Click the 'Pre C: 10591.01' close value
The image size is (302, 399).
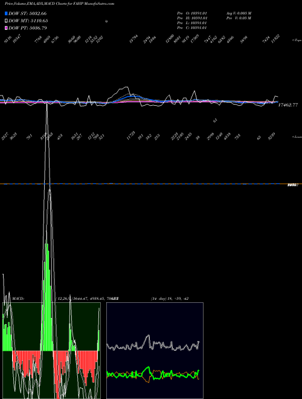tap(193, 28)
